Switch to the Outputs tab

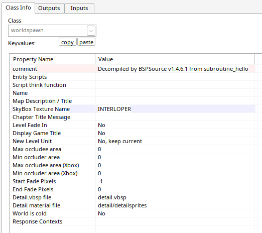coord(49,8)
